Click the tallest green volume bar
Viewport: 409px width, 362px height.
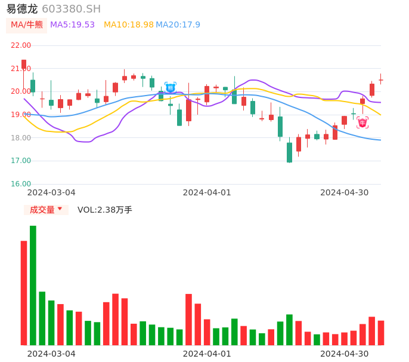[33, 285]
